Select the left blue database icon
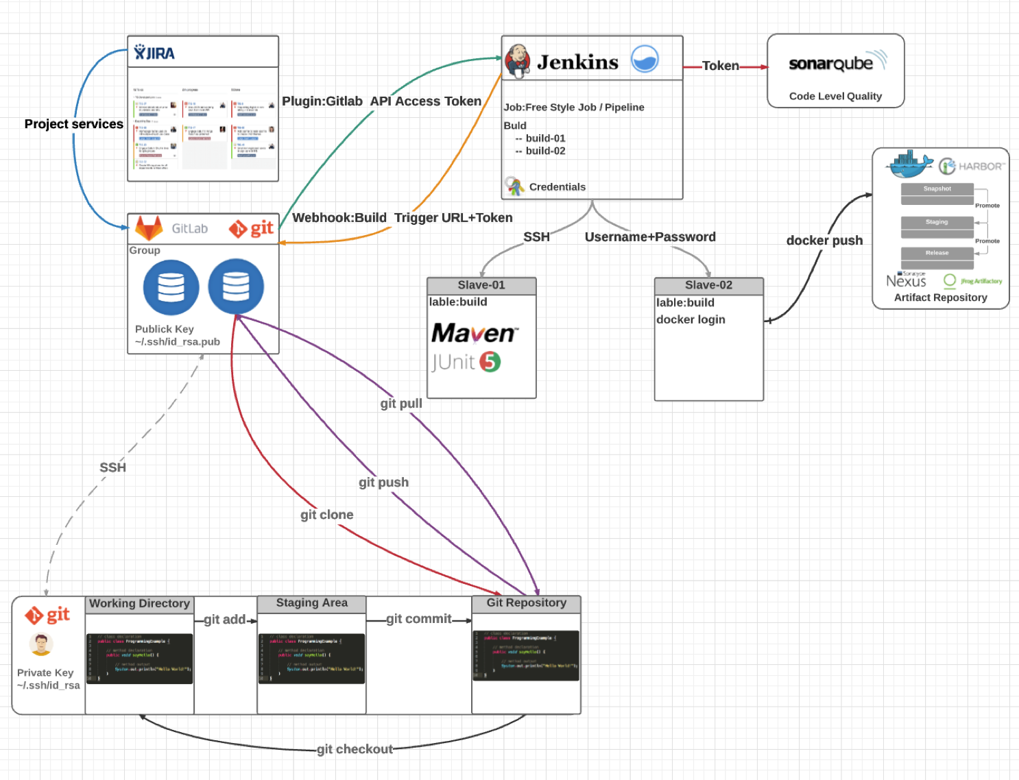Screen dimensions: 1019x780 [171, 287]
